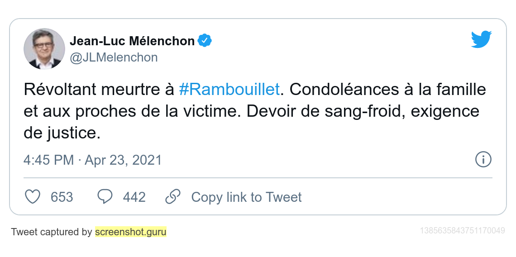Open the highlighted screenshot.guru link
Image resolution: width=516 pixels, height=257 pixels.
[130, 232]
